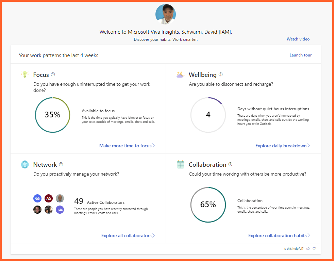Select the AS collaborator avatar
Screen dimensions: 334x261
(49, 198)
